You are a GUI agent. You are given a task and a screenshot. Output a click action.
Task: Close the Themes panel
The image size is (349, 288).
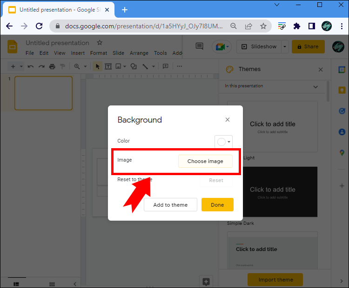click(x=321, y=70)
